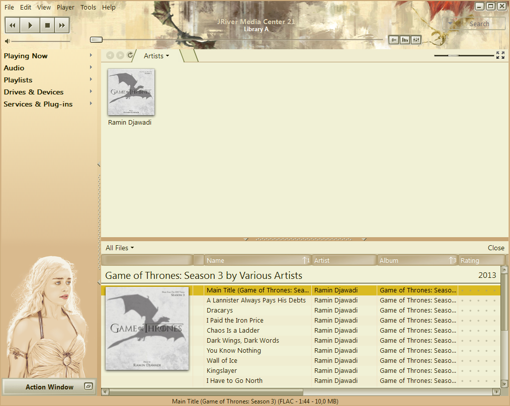Open a new blank view tab

(189, 56)
